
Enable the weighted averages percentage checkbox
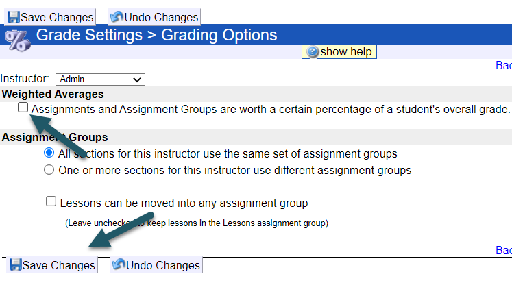point(23,108)
